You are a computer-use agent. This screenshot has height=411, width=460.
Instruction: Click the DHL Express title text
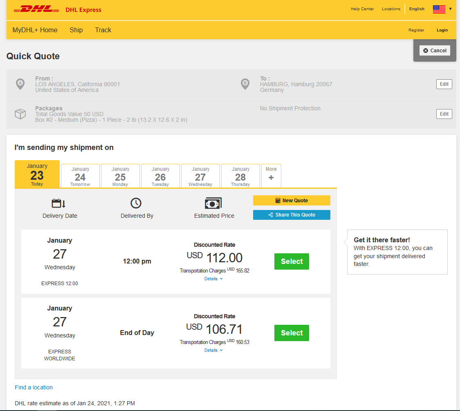tap(83, 10)
